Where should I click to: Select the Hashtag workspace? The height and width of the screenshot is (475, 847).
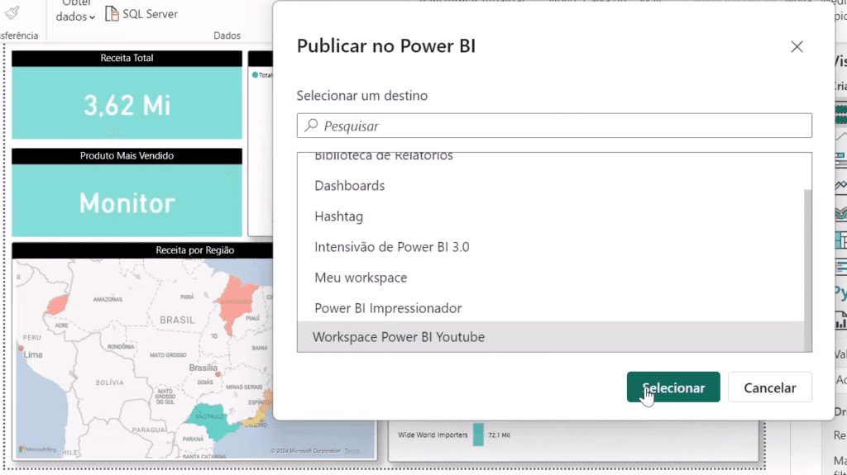click(x=551, y=216)
